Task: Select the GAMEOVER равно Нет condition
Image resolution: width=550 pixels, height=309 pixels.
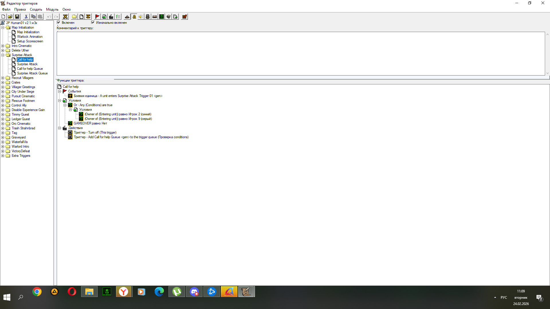Action: (90, 123)
